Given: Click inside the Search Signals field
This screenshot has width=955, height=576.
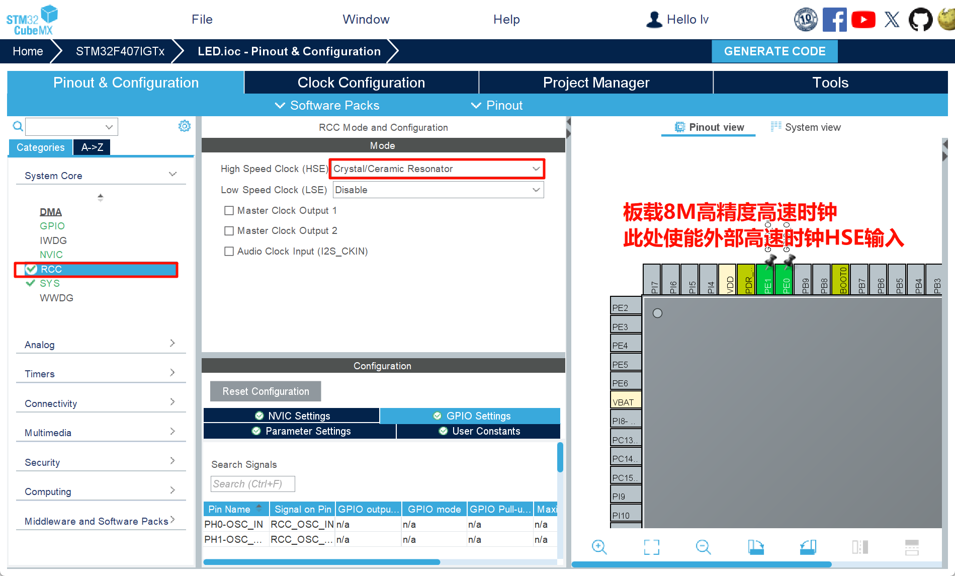Looking at the screenshot, I should tap(252, 483).
